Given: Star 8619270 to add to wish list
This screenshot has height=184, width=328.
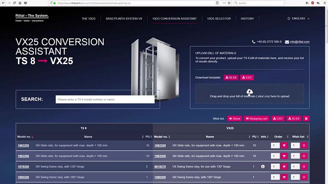Looking at the screenshot, I should [x=304, y=166].
